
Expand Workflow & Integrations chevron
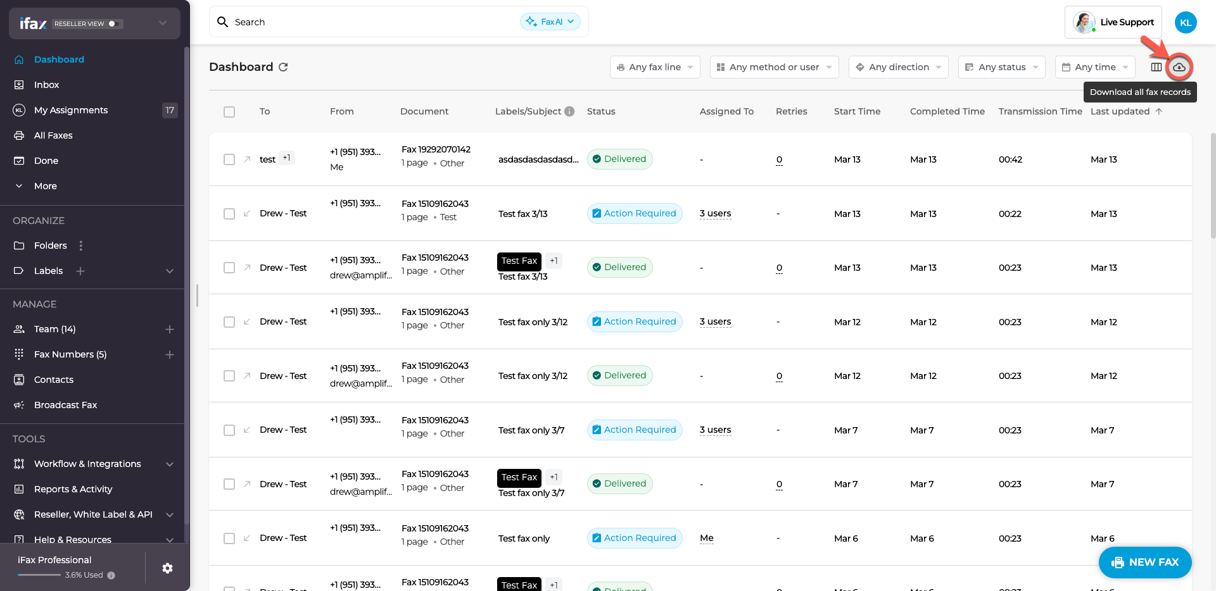pos(170,464)
